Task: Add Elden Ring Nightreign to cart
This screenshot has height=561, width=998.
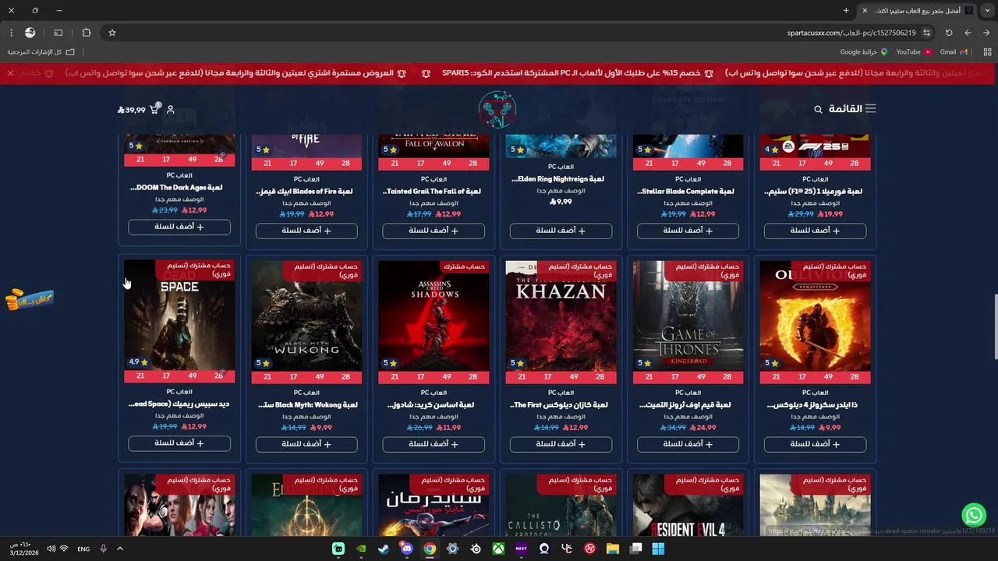Action: 561,231
